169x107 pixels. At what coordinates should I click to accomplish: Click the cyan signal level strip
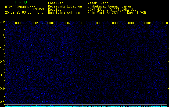(x=86, y=106)
